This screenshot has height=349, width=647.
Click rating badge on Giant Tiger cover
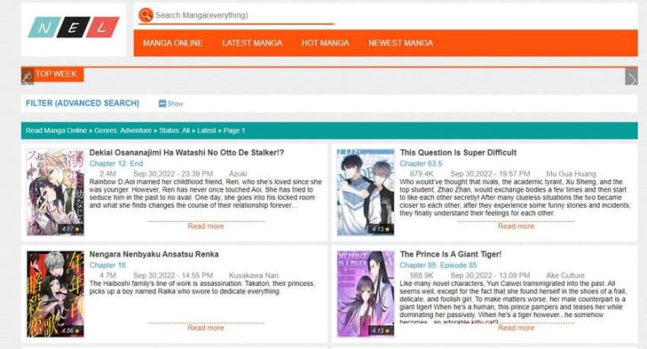[x=381, y=330]
